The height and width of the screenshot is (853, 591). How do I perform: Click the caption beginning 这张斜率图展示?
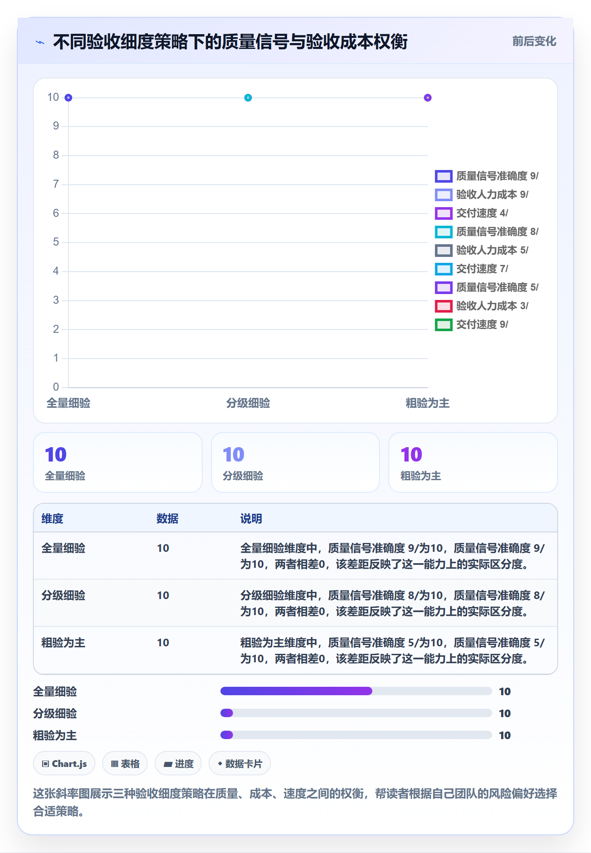295,802
